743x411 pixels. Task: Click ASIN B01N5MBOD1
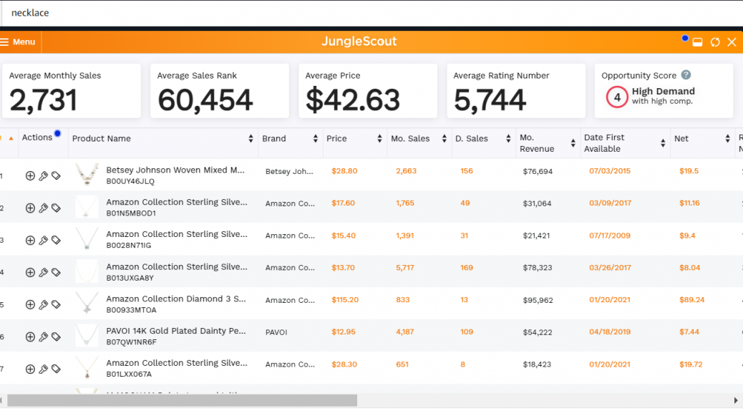[131, 213]
